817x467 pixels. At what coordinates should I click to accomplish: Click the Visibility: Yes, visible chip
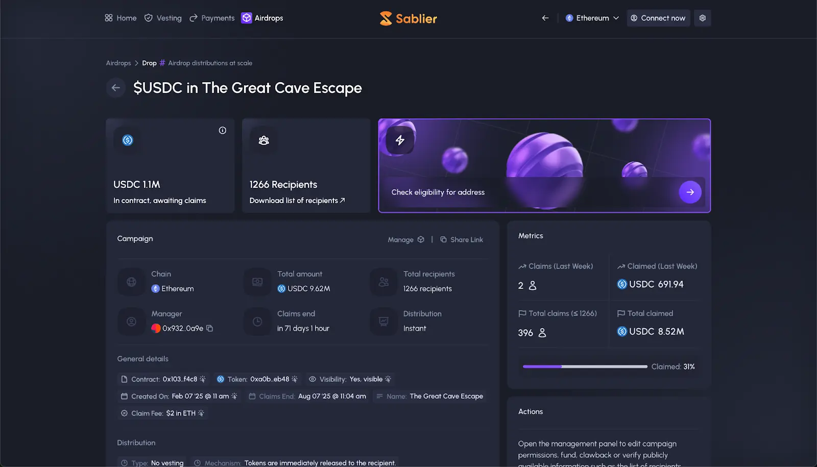350,379
